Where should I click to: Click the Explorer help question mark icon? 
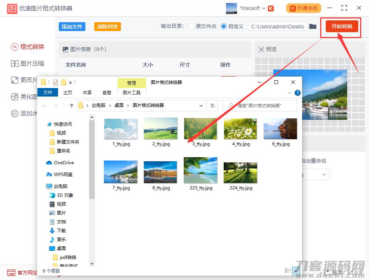298,93
